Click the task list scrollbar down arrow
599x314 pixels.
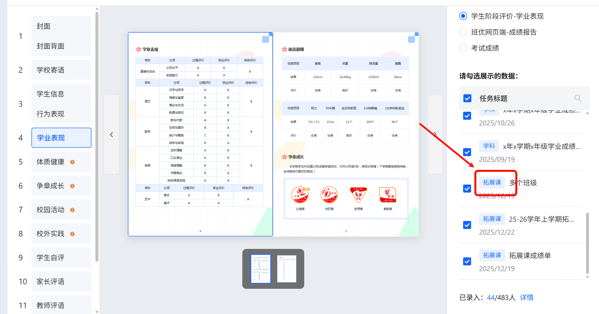point(588,277)
